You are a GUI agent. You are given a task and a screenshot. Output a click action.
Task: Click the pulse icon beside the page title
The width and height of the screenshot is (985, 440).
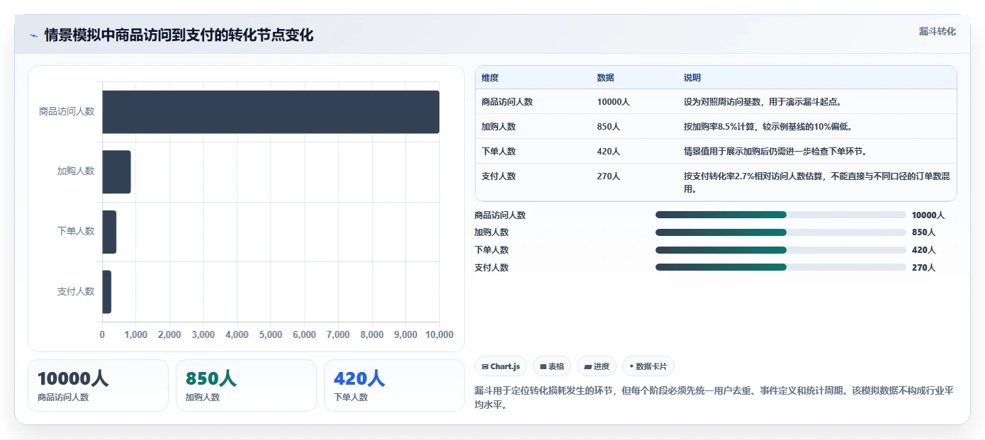point(33,35)
